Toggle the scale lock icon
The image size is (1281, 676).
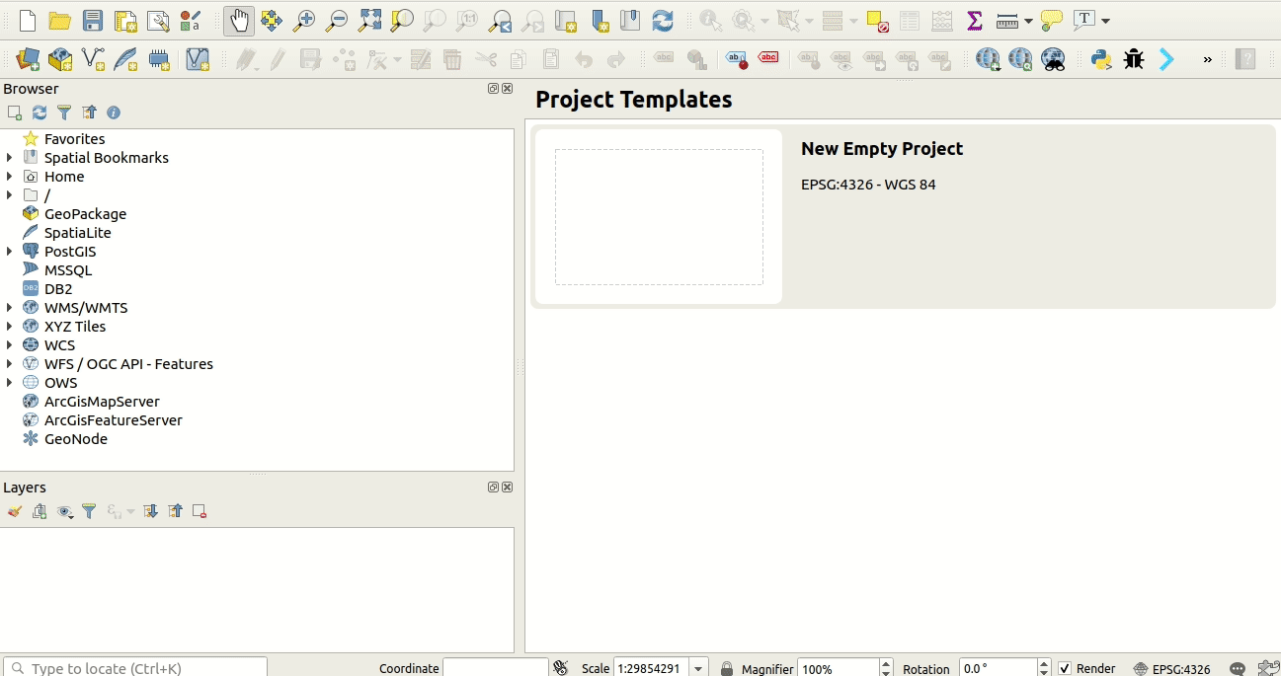[727, 668]
